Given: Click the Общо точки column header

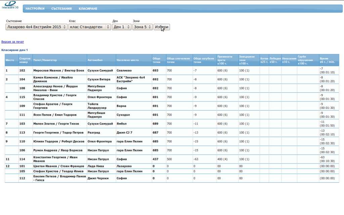Looking at the screenshot, I should point(156,60).
